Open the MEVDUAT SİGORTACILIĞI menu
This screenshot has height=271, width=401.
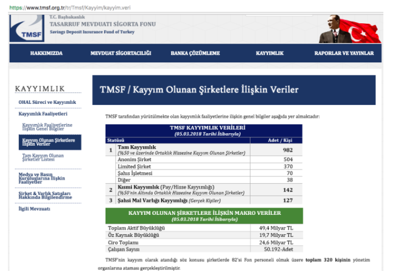120,53
